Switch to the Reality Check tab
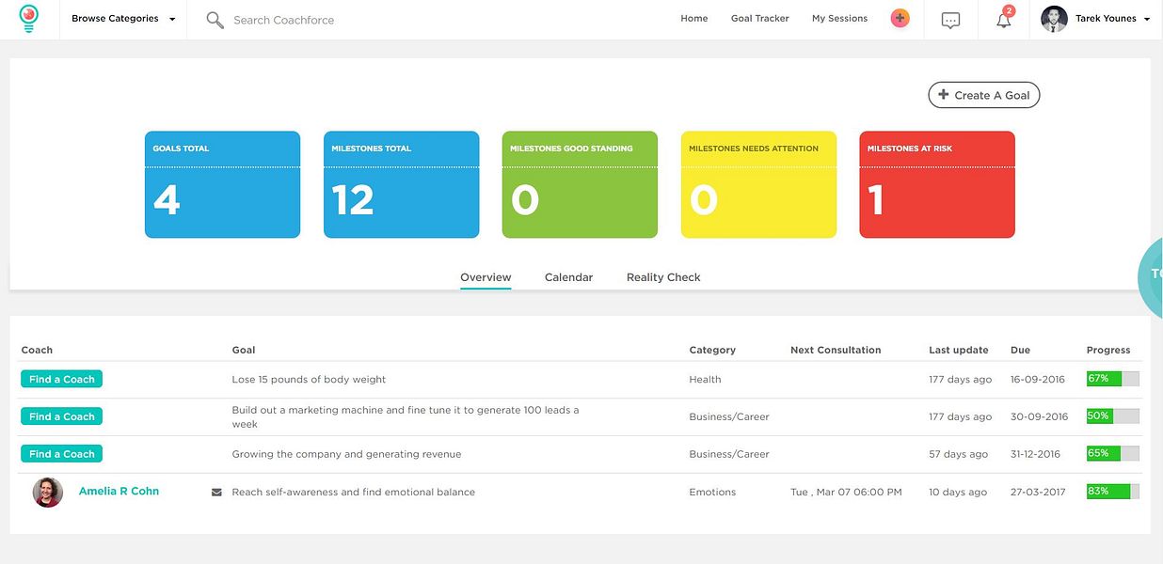 click(x=663, y=277)
